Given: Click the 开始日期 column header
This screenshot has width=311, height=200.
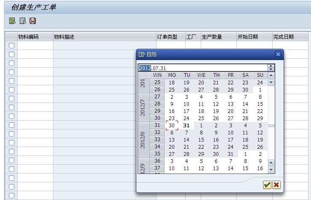Looking at the screenshot, I should click(x=255, y=37).
